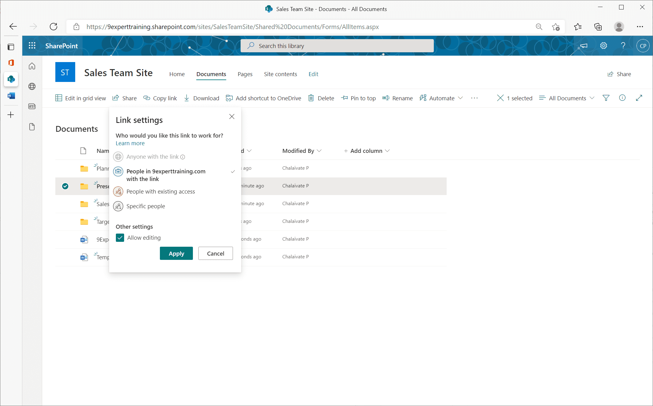This screenshot has height=406, width=653.
Task: Choose People with existing access option
Action: tap(160, 191)
